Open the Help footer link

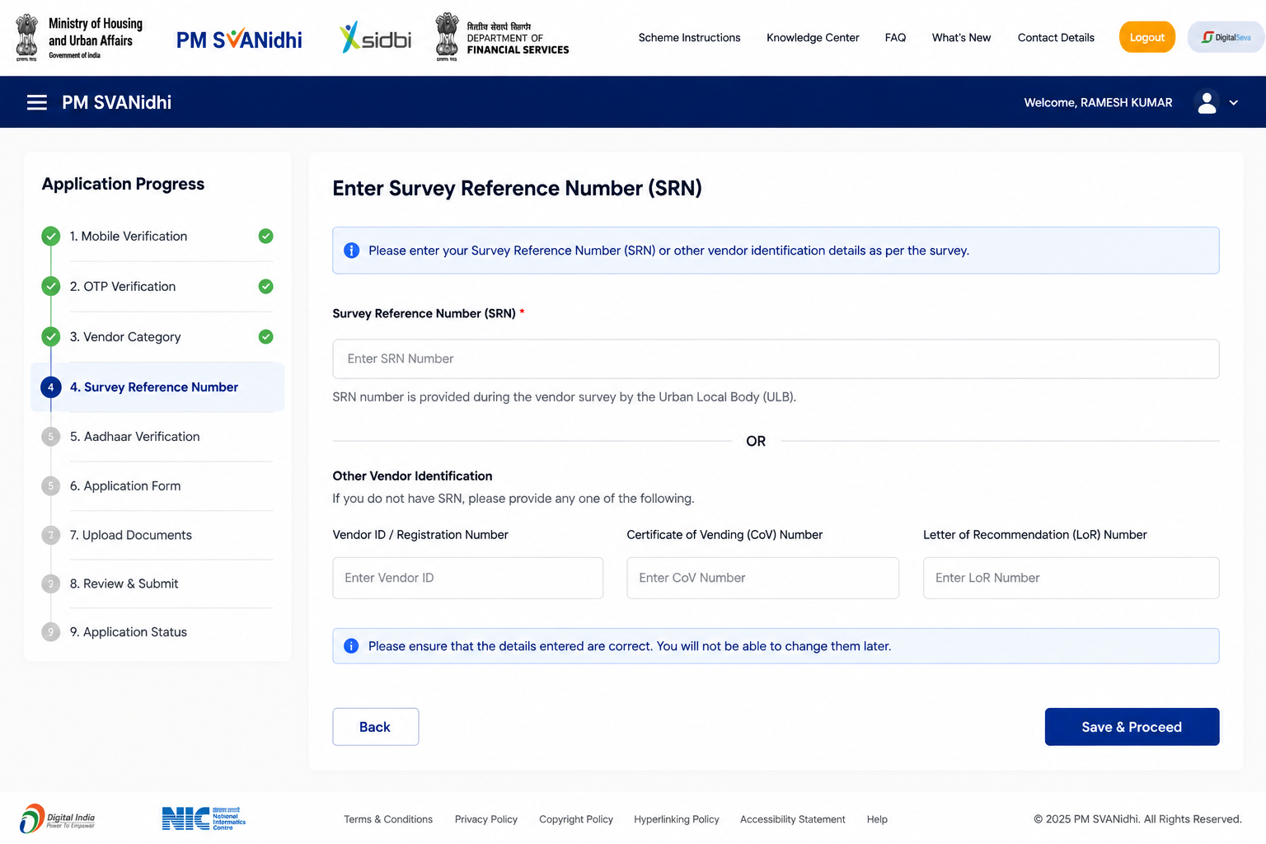(x=877, y=819)
